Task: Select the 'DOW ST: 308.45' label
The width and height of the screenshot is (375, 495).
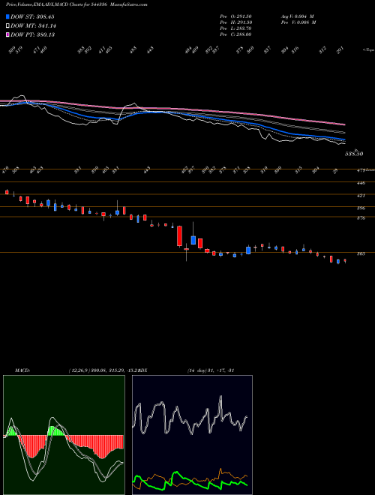Action: [32, 16]
